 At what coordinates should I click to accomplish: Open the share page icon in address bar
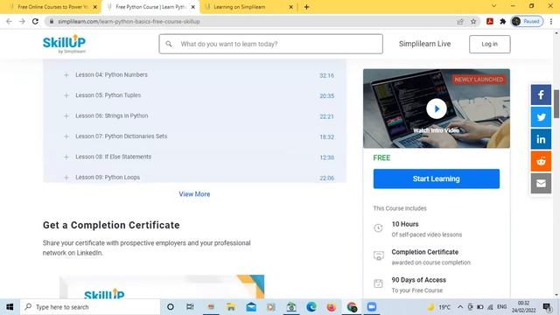tap(460, 21)
